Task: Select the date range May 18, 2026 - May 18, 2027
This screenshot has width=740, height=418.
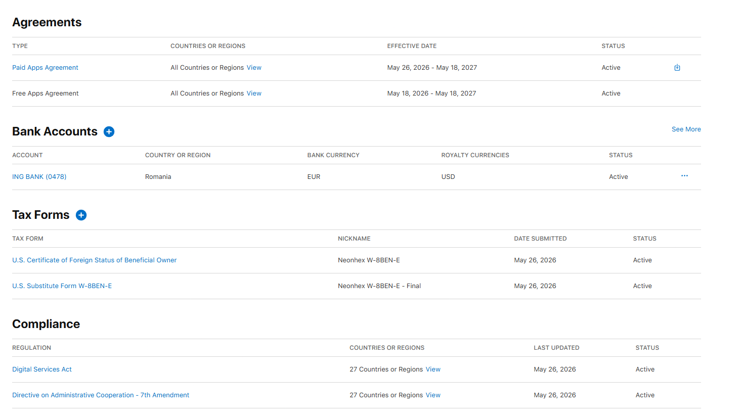Action: pos(431,94)
